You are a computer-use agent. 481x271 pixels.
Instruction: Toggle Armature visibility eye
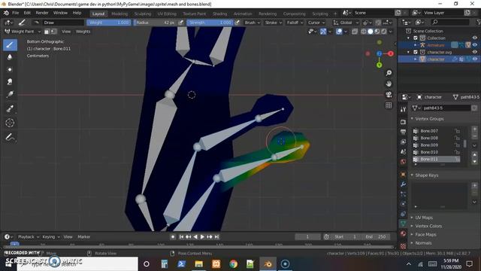click(474, 45)
